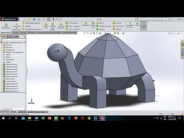This screenshot has width=184, height=138.
Task: Choose the Corte recubierto tool
Action: (72, 26)
